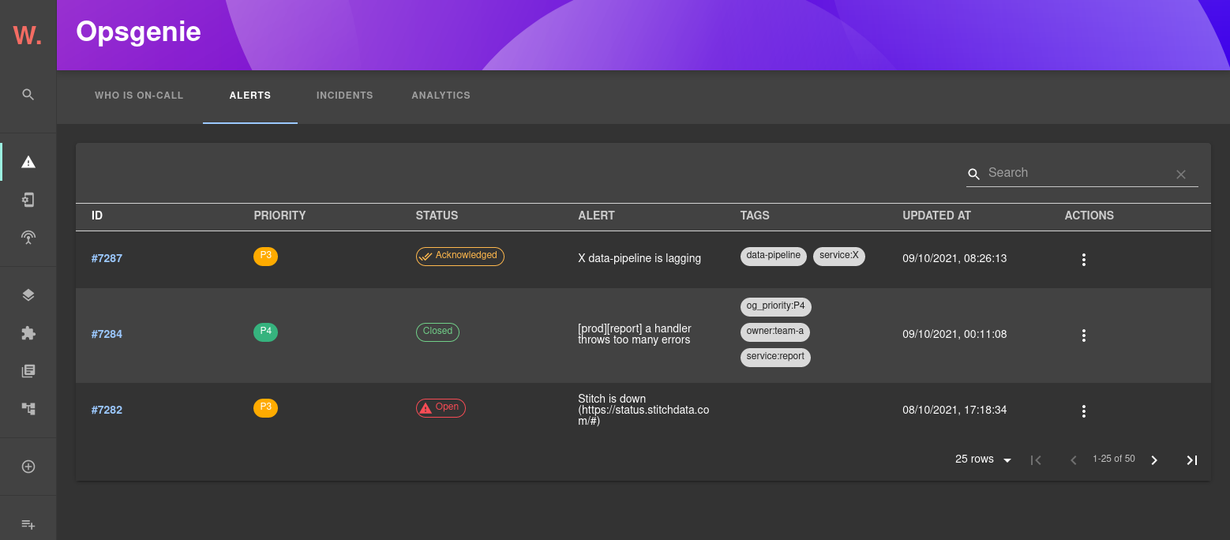Viewport: 1230px width, 540px height.
Task: Open the puzzle piece plugins icon
Action: point(28,333)
